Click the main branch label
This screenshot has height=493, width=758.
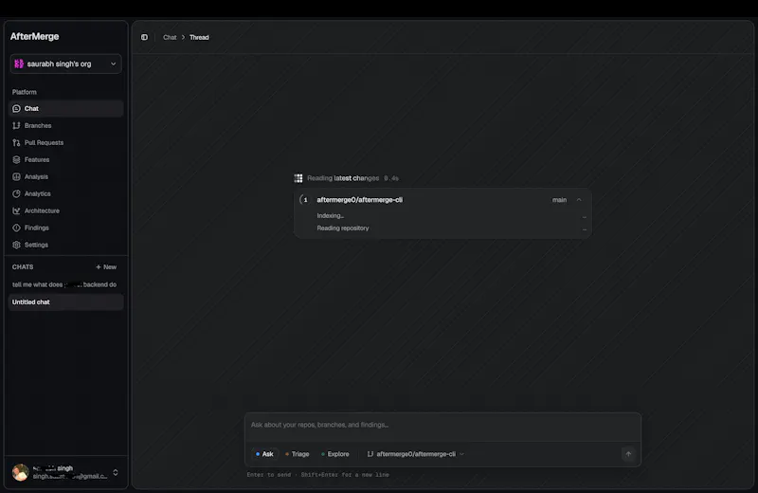559,200
